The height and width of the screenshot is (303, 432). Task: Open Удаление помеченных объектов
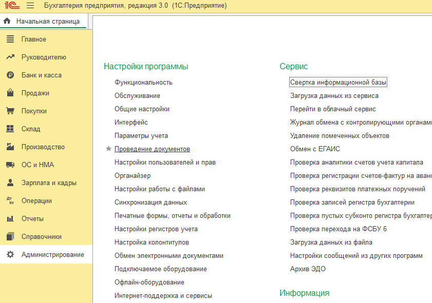[x=340, y=135]
